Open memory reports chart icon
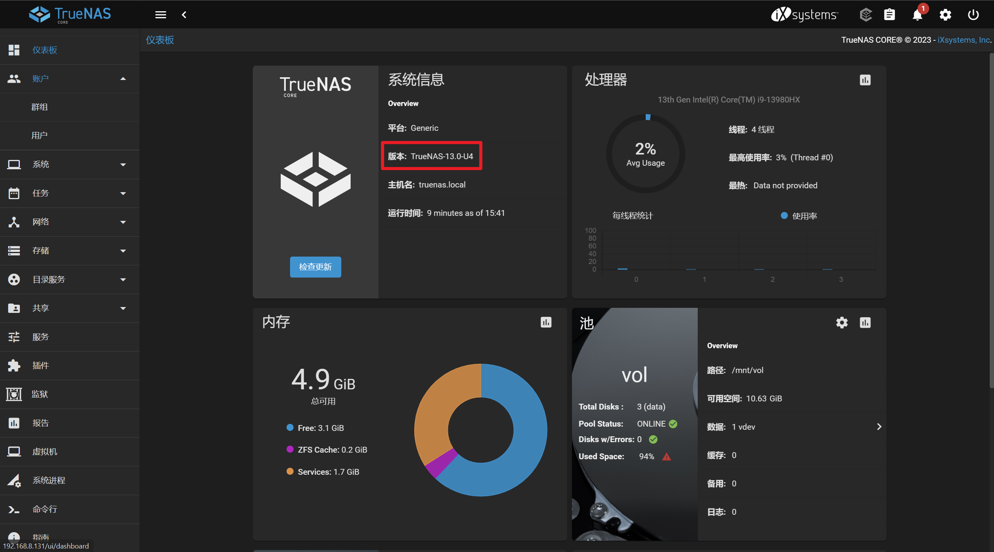Image resolution: width=994 pixels, height=552 pixels. pos(546,322)
